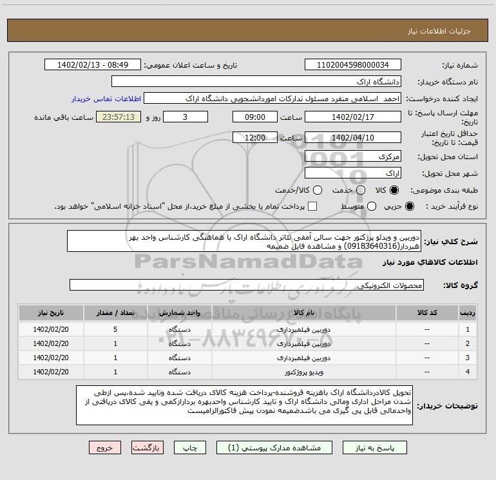
Task: Click the public announcement date field 1402/02/13 - 08:49
Action: 93,65
